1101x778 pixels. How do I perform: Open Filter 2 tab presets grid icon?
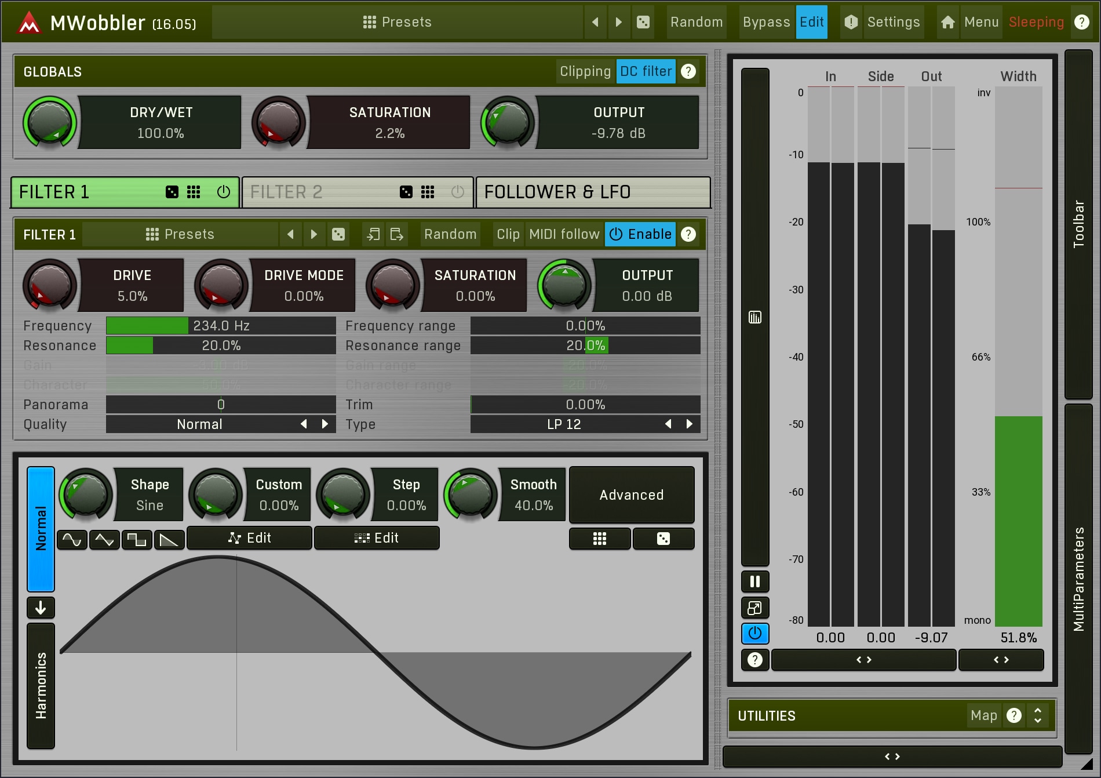point(428,192)
